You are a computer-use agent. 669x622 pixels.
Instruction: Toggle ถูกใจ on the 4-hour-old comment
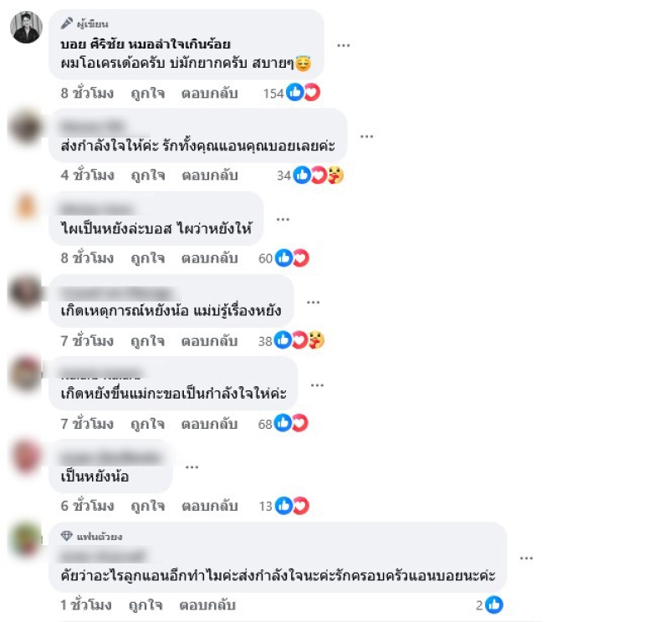pyautogui.click(x=148, y=175)
